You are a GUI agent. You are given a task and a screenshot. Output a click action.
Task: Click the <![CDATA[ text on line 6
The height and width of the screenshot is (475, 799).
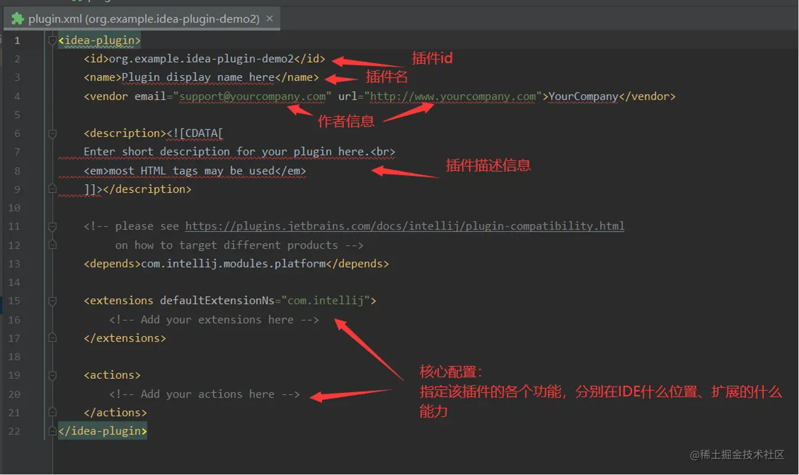point(195,134)
